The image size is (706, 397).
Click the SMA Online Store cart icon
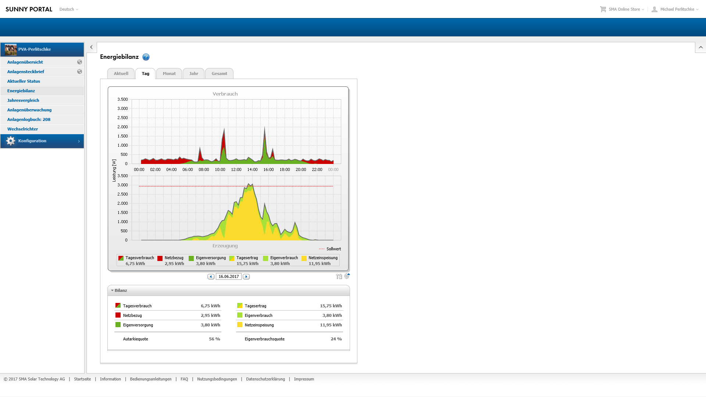603,9
